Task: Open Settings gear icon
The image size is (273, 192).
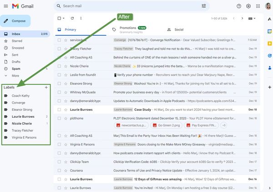Action: [248, 6]
